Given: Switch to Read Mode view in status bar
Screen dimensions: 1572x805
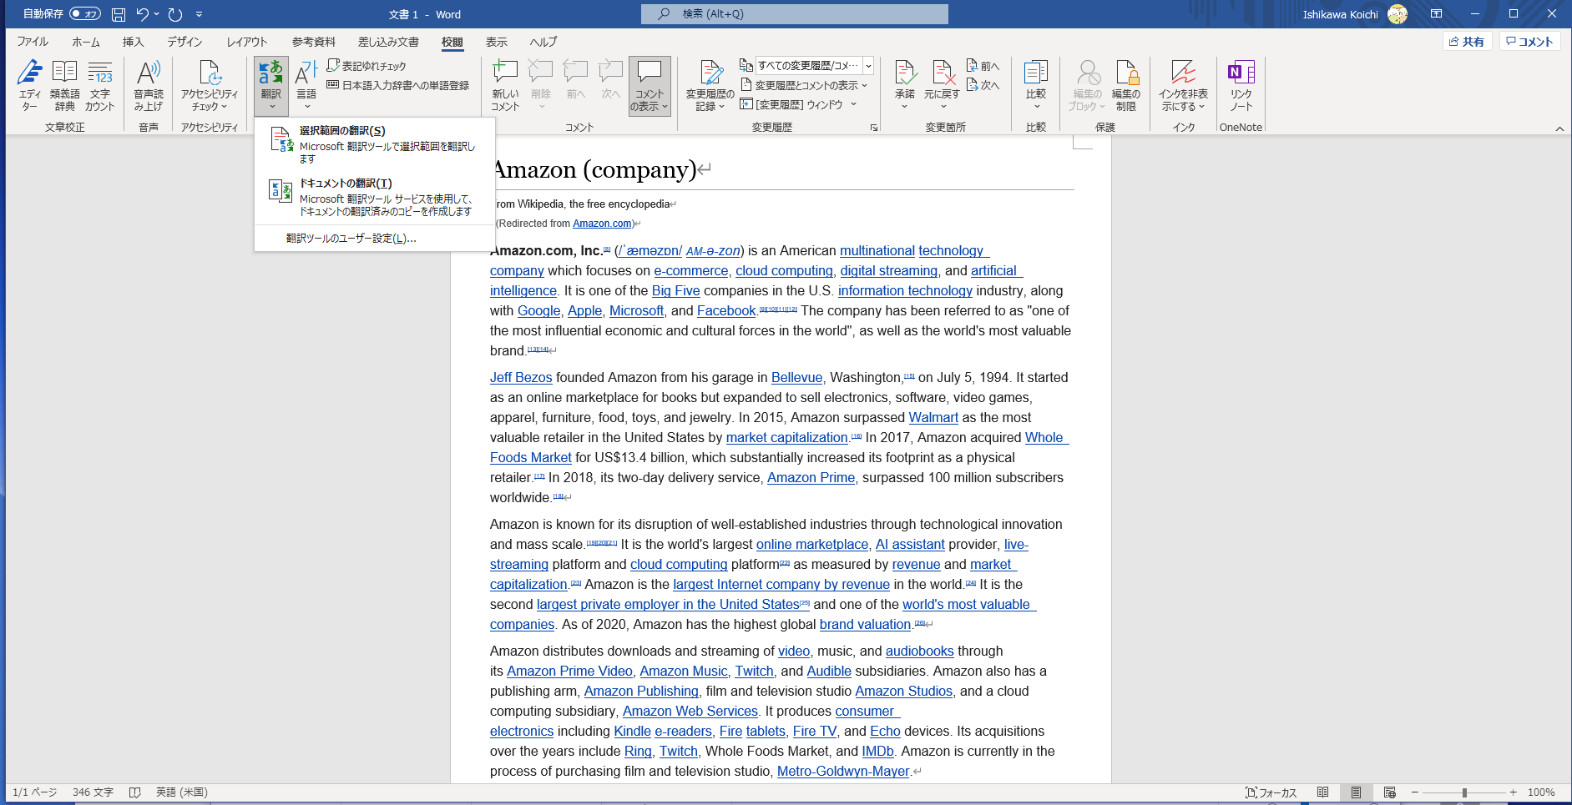Looking at the screenshot, I should pyautogui.click(x=1323, y=792).
